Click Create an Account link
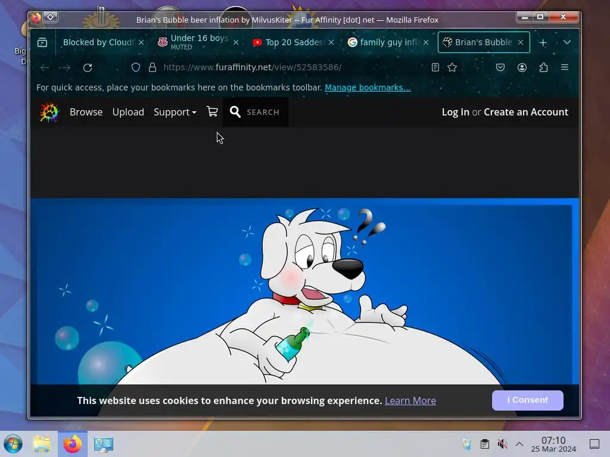610x457 pixels. (x=525, y=112)
